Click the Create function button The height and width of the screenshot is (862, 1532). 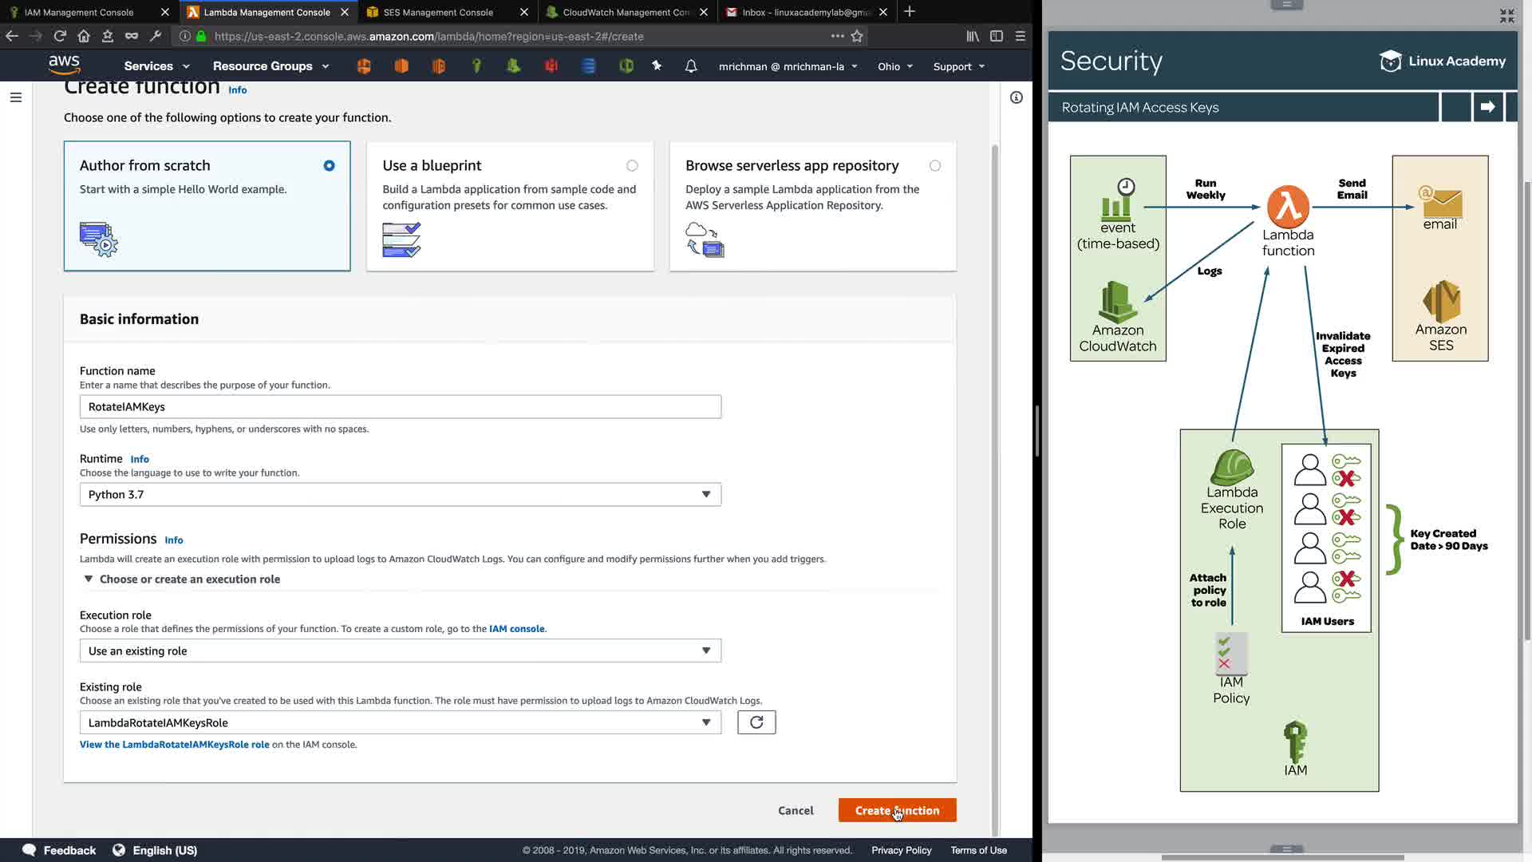pos(897,810)
